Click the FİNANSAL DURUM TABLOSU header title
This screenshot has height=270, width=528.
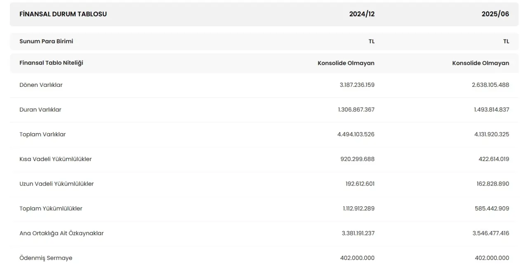(63, 14)
